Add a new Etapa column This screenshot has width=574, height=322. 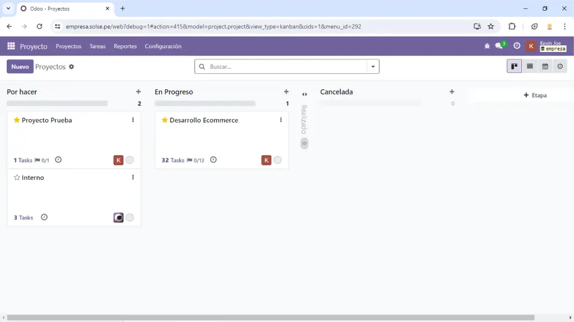click(535, 95)
